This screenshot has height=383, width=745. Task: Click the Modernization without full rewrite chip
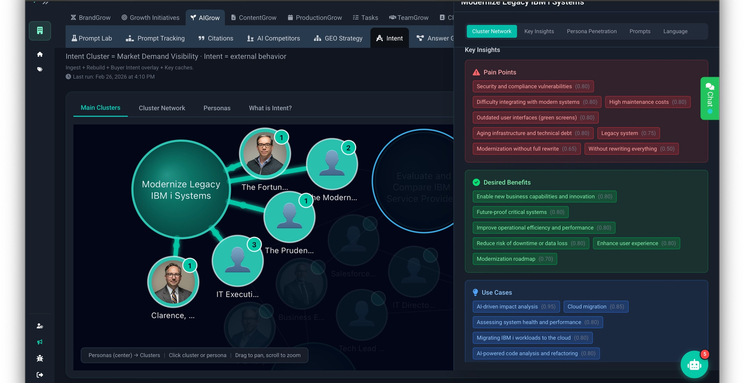point(527,149)
